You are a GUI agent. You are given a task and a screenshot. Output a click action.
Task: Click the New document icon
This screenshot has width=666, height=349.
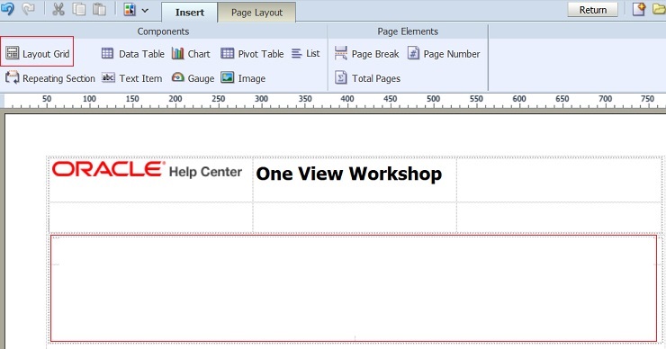(x=639, y=9)
